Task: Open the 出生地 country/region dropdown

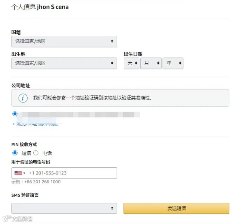Action: [64, 63]
